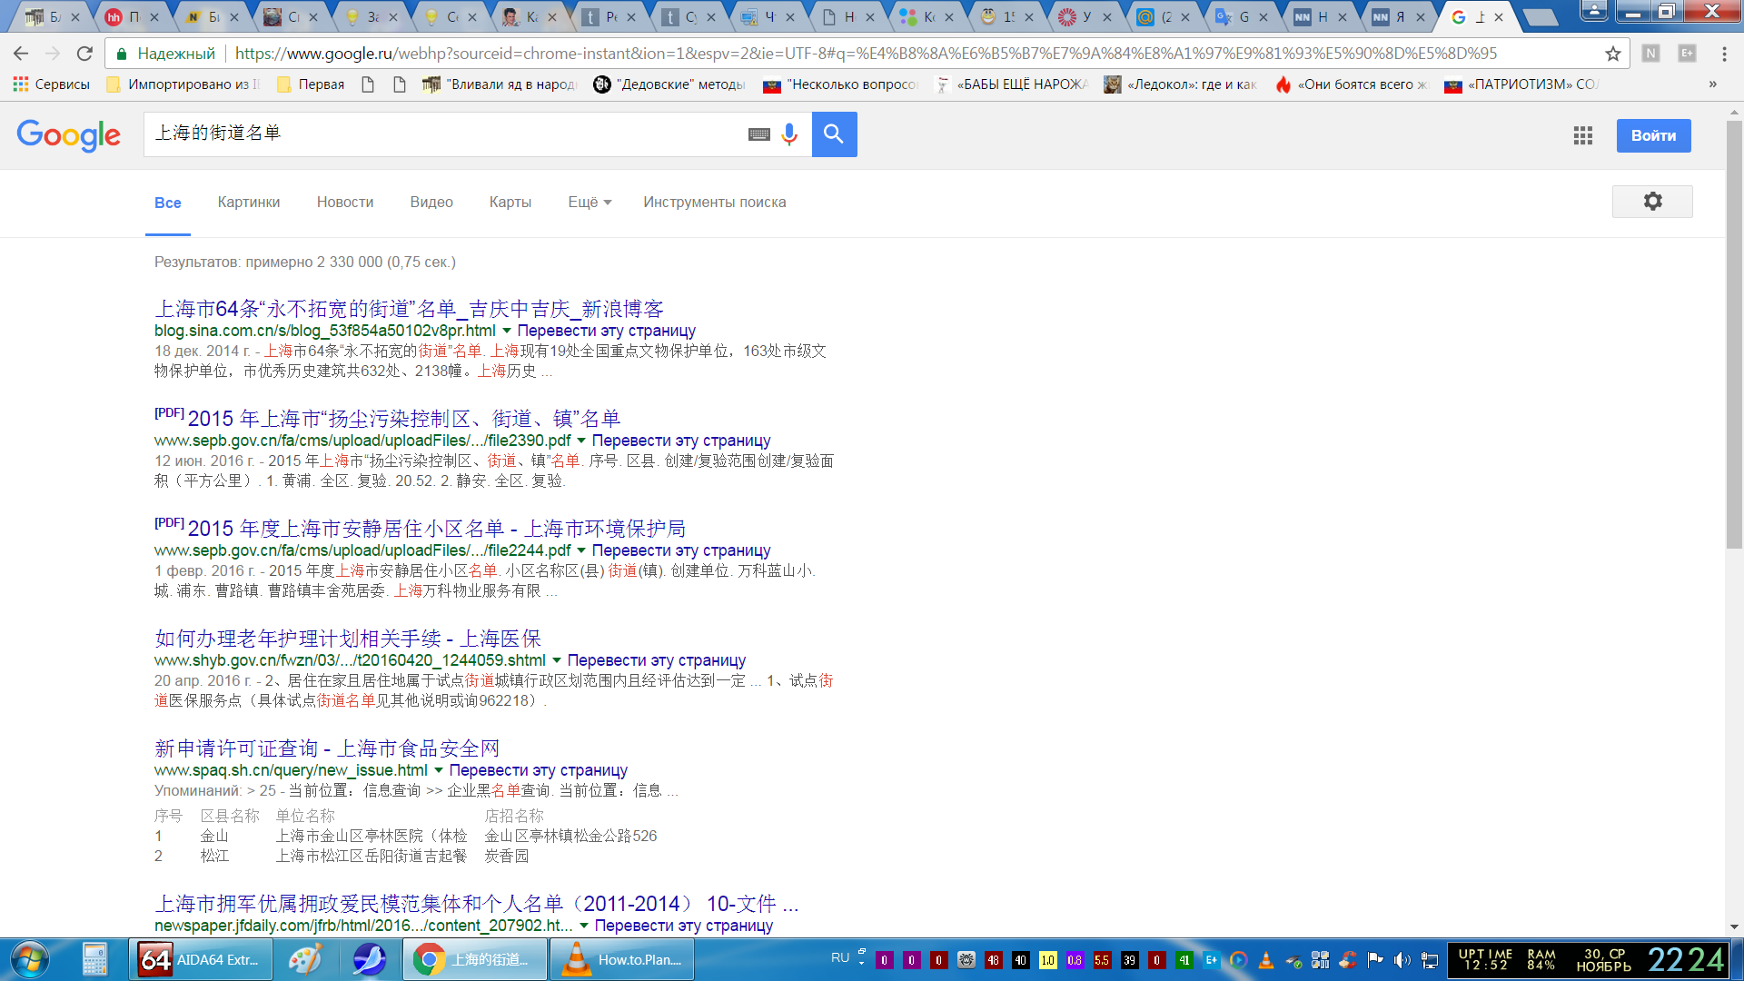Show hidden bookmarks via the chevron
Screen dimensions: 1744x981
click(x=1712, y=84)
